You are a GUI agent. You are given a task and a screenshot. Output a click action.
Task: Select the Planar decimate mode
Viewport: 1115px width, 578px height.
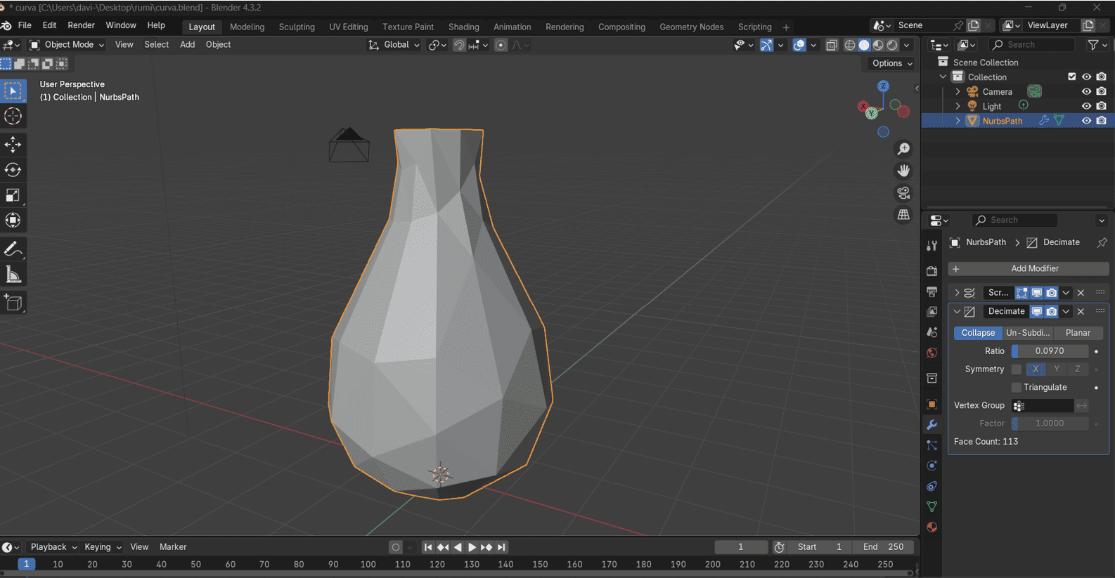point(1078,333)
